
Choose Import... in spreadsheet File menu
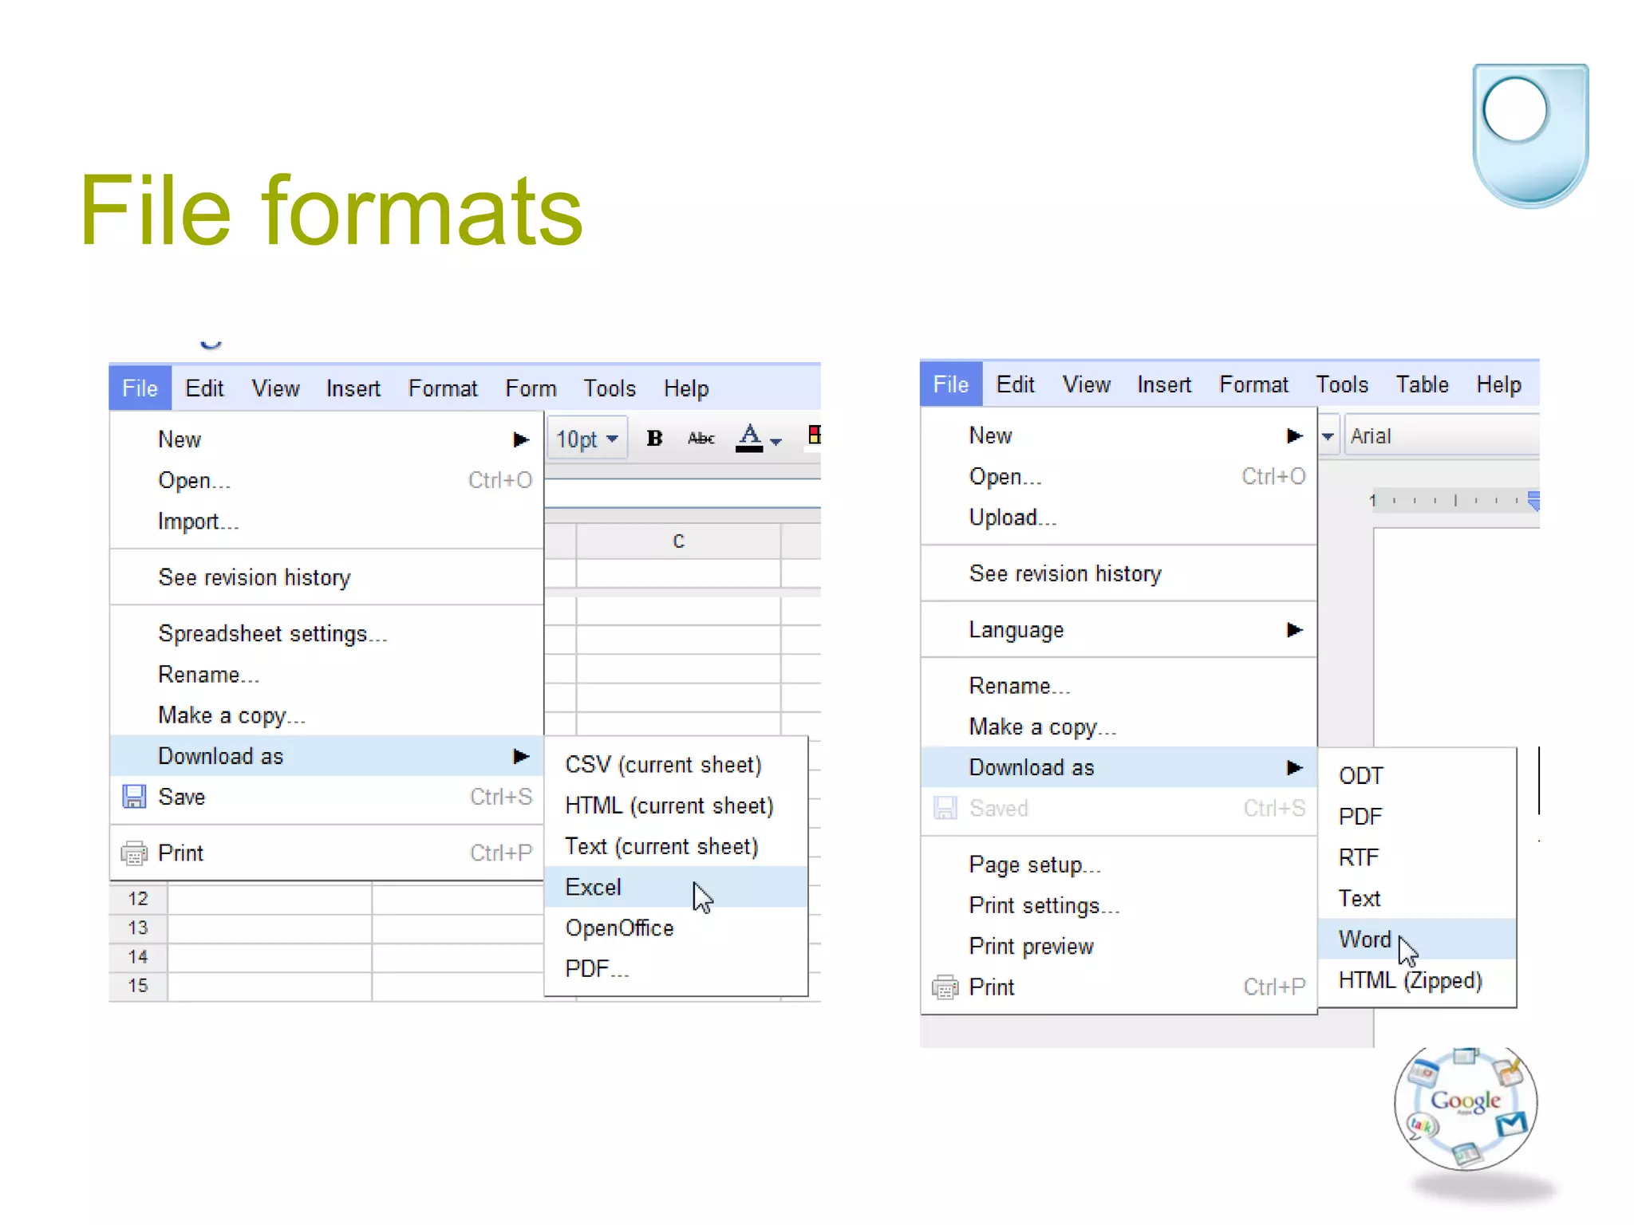click(326, 522)
